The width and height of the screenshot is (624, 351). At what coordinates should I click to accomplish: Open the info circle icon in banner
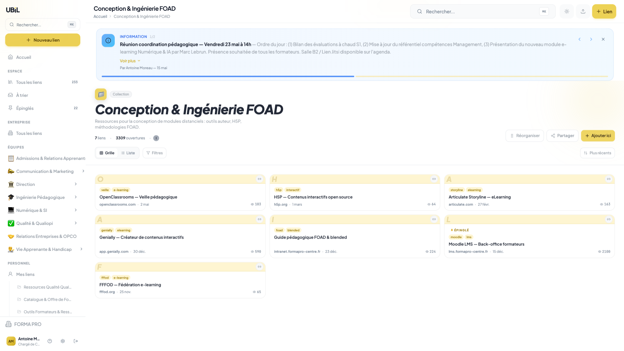click(x=108, y=41)
